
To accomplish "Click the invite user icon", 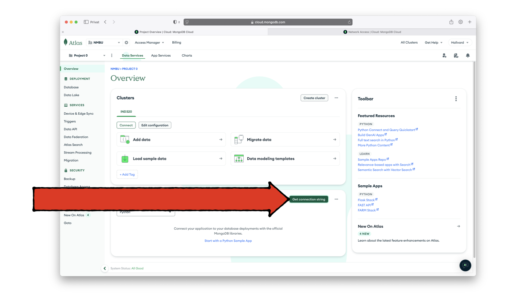I will 444,56.
